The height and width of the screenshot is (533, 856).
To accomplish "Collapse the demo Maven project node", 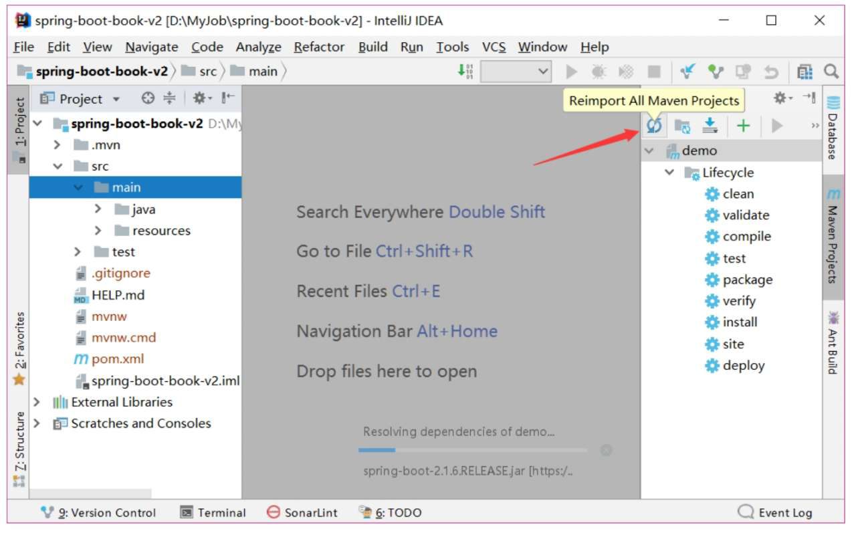I will pos(649,151).
